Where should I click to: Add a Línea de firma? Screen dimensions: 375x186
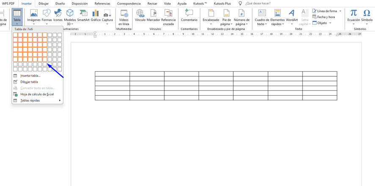(325, 11)
